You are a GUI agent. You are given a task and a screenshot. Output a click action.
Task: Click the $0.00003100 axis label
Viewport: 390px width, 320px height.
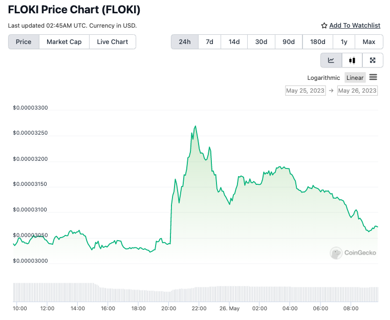(30, 209)
